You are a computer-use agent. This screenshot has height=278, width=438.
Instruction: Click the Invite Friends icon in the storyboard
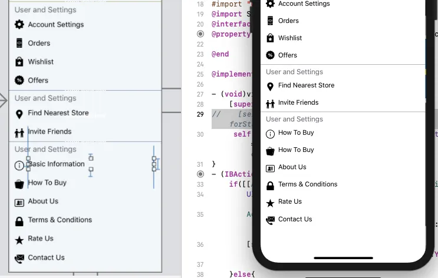point(19,133)
